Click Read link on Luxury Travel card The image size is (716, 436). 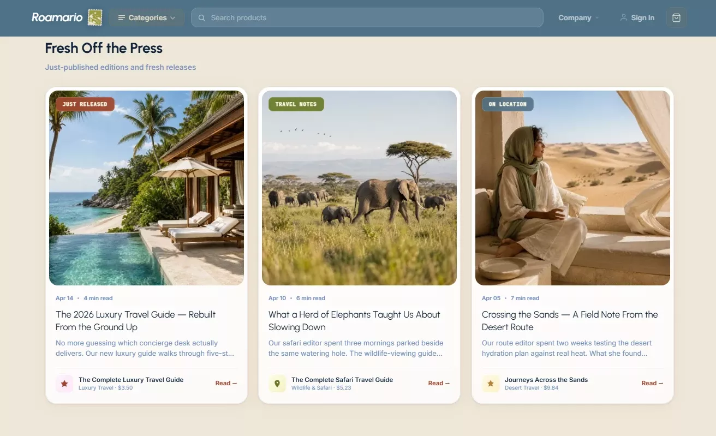(226, 383)
